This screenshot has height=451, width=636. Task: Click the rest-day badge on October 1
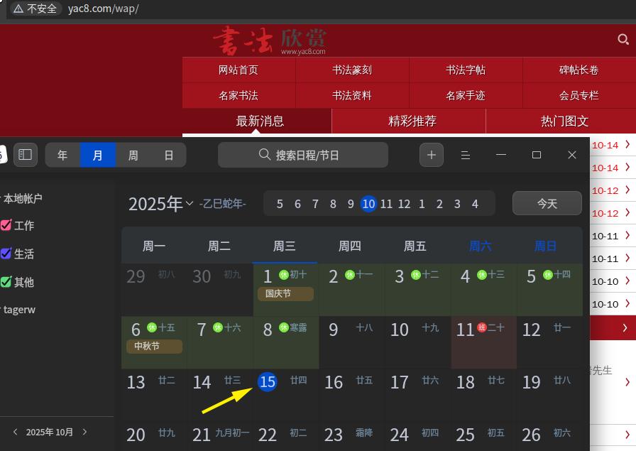pos(283,275)
